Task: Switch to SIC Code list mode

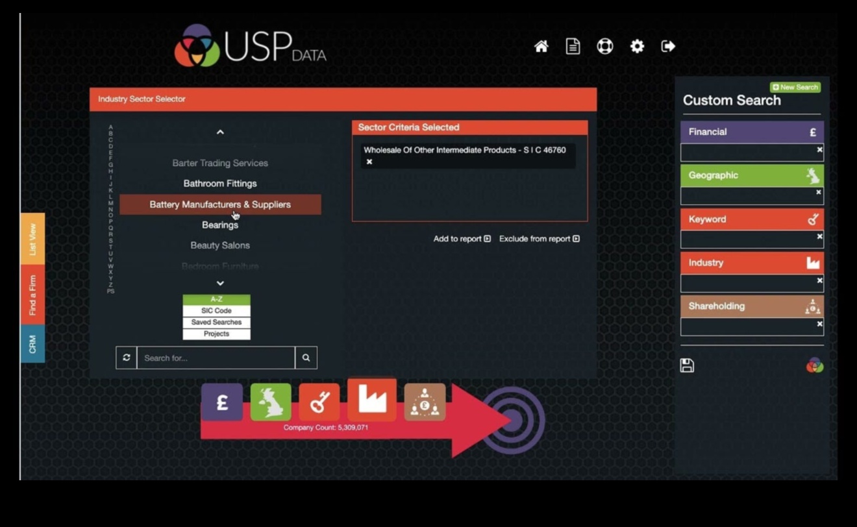Action: click(x=216, y=311)
